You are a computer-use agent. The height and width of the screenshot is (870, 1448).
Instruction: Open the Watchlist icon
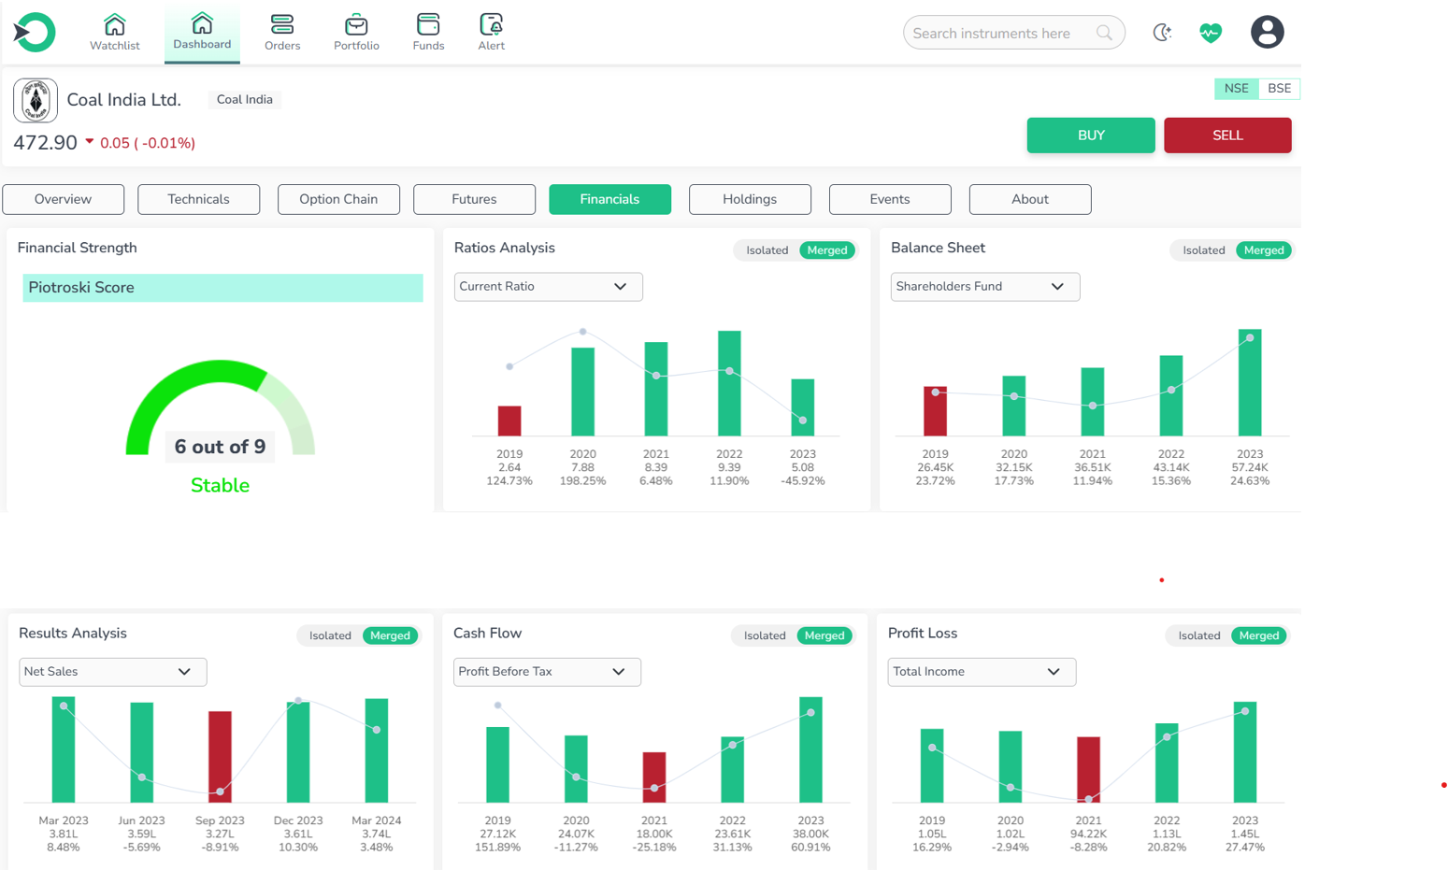coord(114,24)
